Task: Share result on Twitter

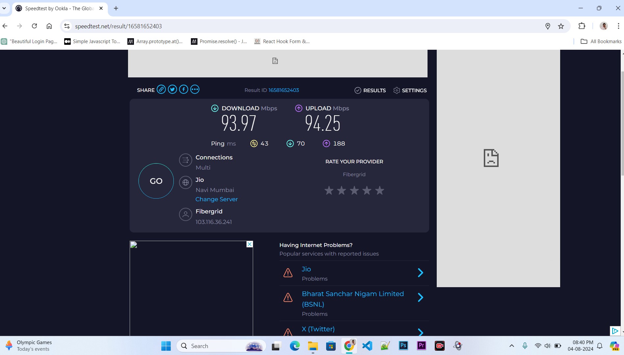Action: [x=172, y=90]
